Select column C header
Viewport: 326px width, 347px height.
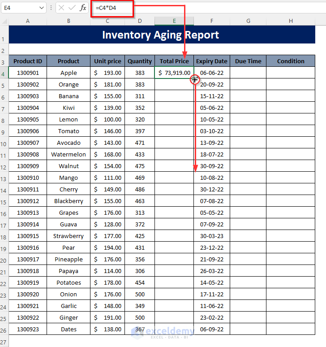(x=107, y=21)
